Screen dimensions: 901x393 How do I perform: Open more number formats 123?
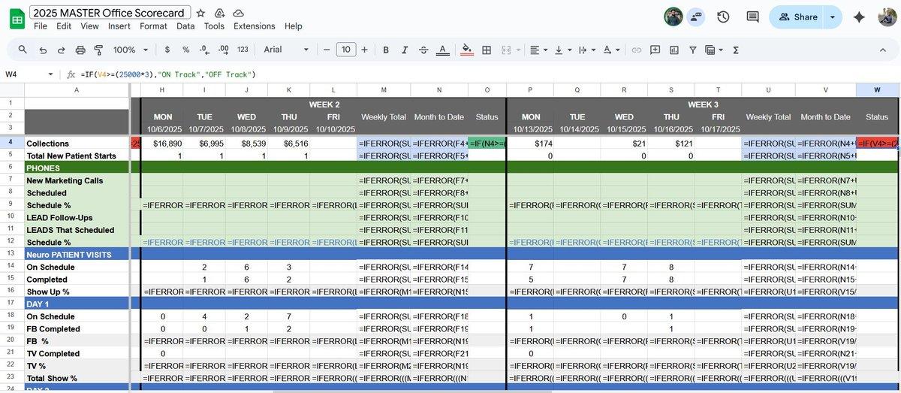click(x=243, y=50)
